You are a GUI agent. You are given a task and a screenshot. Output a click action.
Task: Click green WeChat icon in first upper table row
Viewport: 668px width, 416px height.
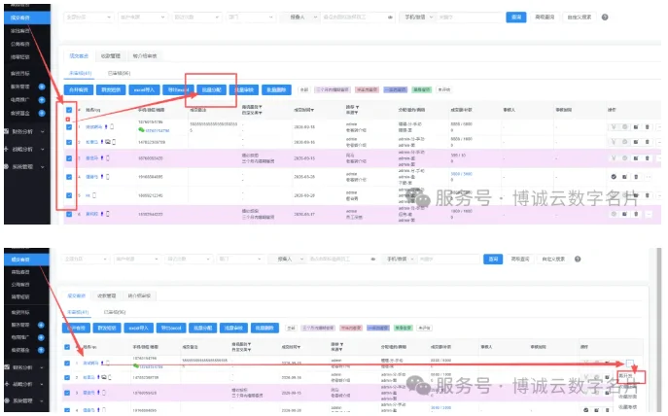click(x=141, y=130)
